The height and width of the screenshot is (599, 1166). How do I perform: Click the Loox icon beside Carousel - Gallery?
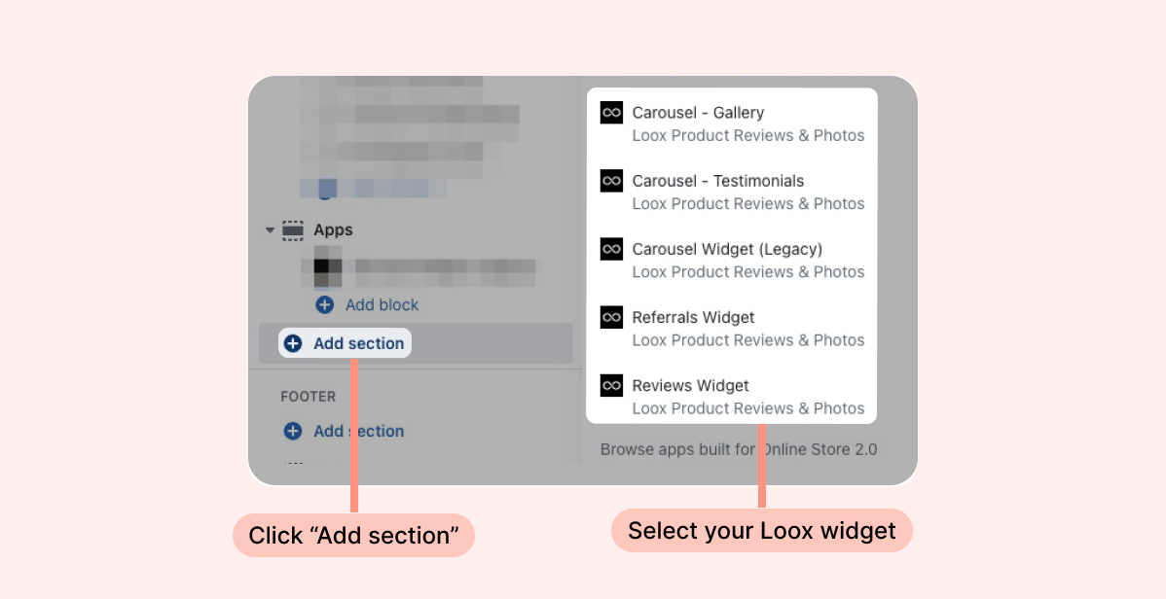pos(611,112)
